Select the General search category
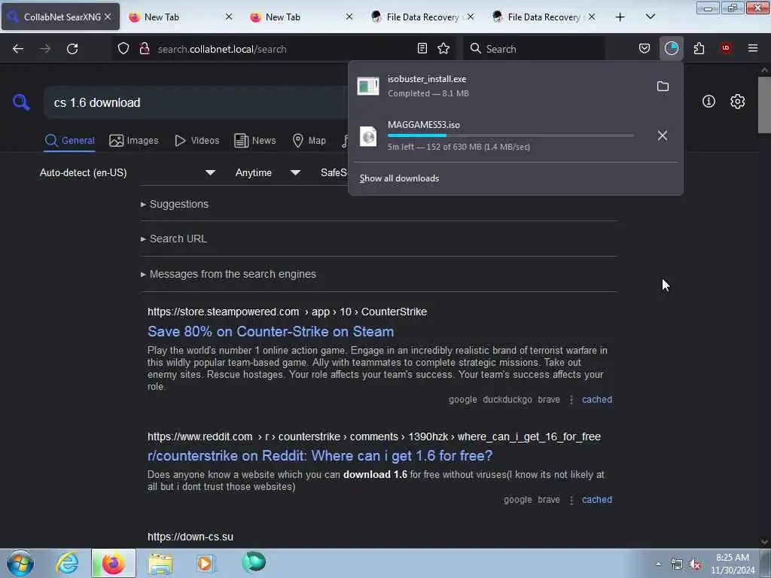This screenshot has width=771, height=578. click(69, 141)
